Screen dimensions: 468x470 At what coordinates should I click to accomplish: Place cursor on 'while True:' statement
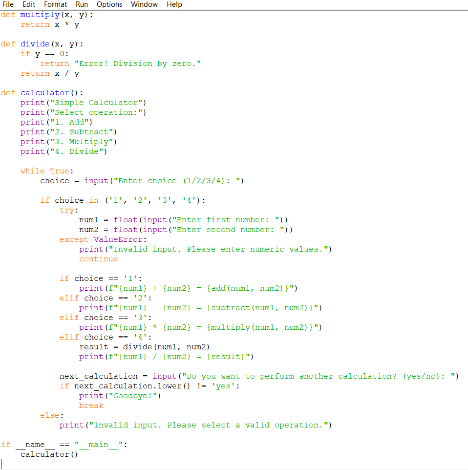pyautogui.click(x=47, y=171)
